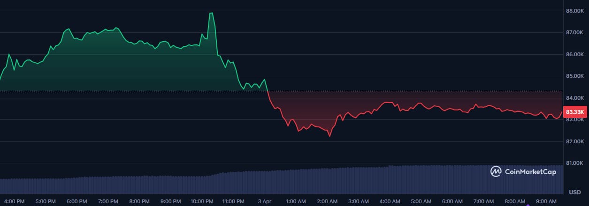Screen dimensions: 589x206
Task: Click the 2:00 AM time label
Action: pyautogui.click(x=328, y=201)
